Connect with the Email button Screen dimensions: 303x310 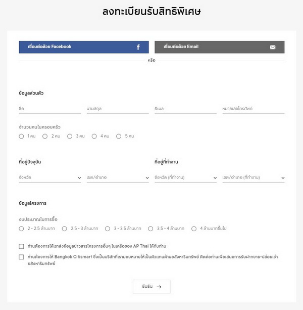pyautogui.click(x=220, y=47)
